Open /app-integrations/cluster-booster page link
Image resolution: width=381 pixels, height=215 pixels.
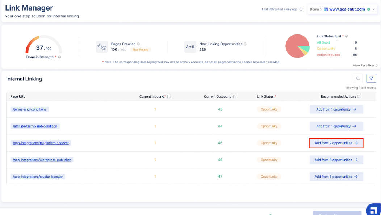tap(38, 177)
